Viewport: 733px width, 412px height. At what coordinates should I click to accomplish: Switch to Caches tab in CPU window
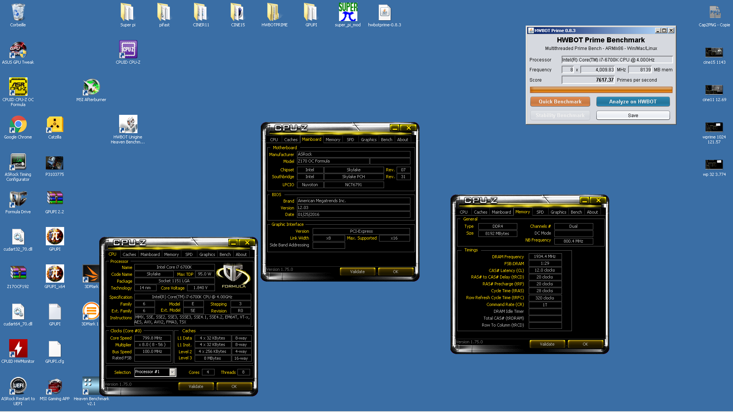[x=129, y=254]
